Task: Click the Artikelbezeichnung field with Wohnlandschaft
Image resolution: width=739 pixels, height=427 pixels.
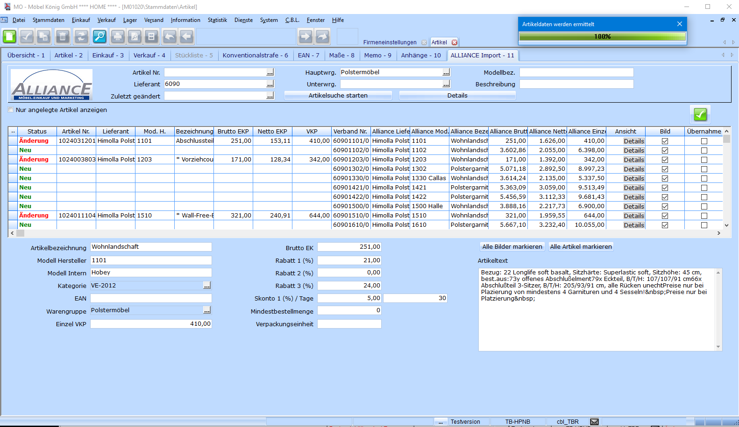Action: coord(151,247)
